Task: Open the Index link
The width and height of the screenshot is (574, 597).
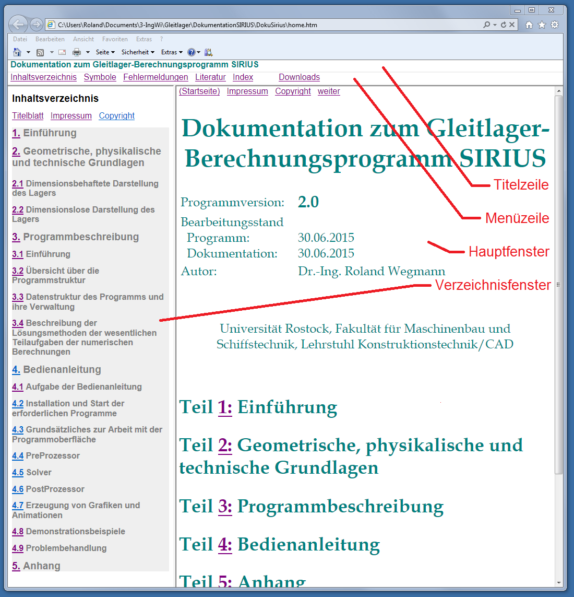Action: (x=243, y=77)
